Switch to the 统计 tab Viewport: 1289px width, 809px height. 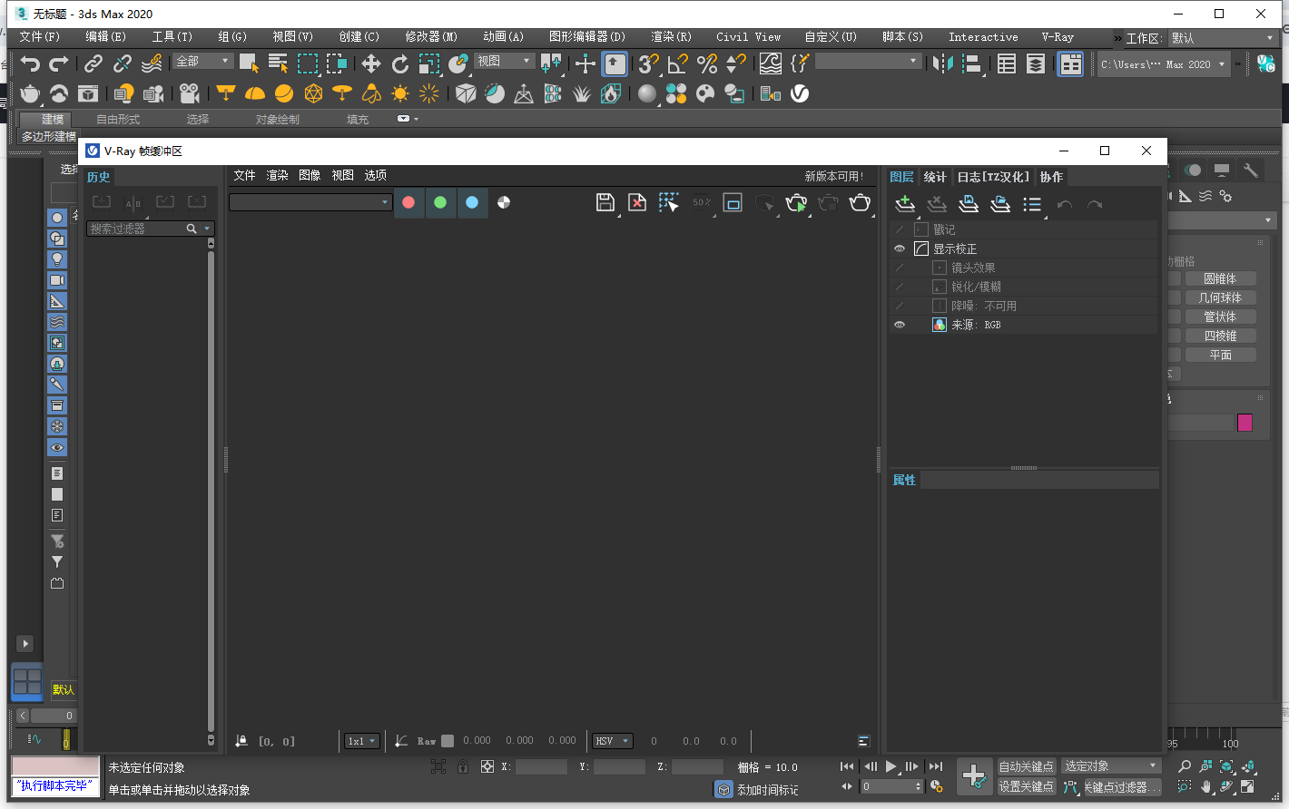(x=935, y=177)
